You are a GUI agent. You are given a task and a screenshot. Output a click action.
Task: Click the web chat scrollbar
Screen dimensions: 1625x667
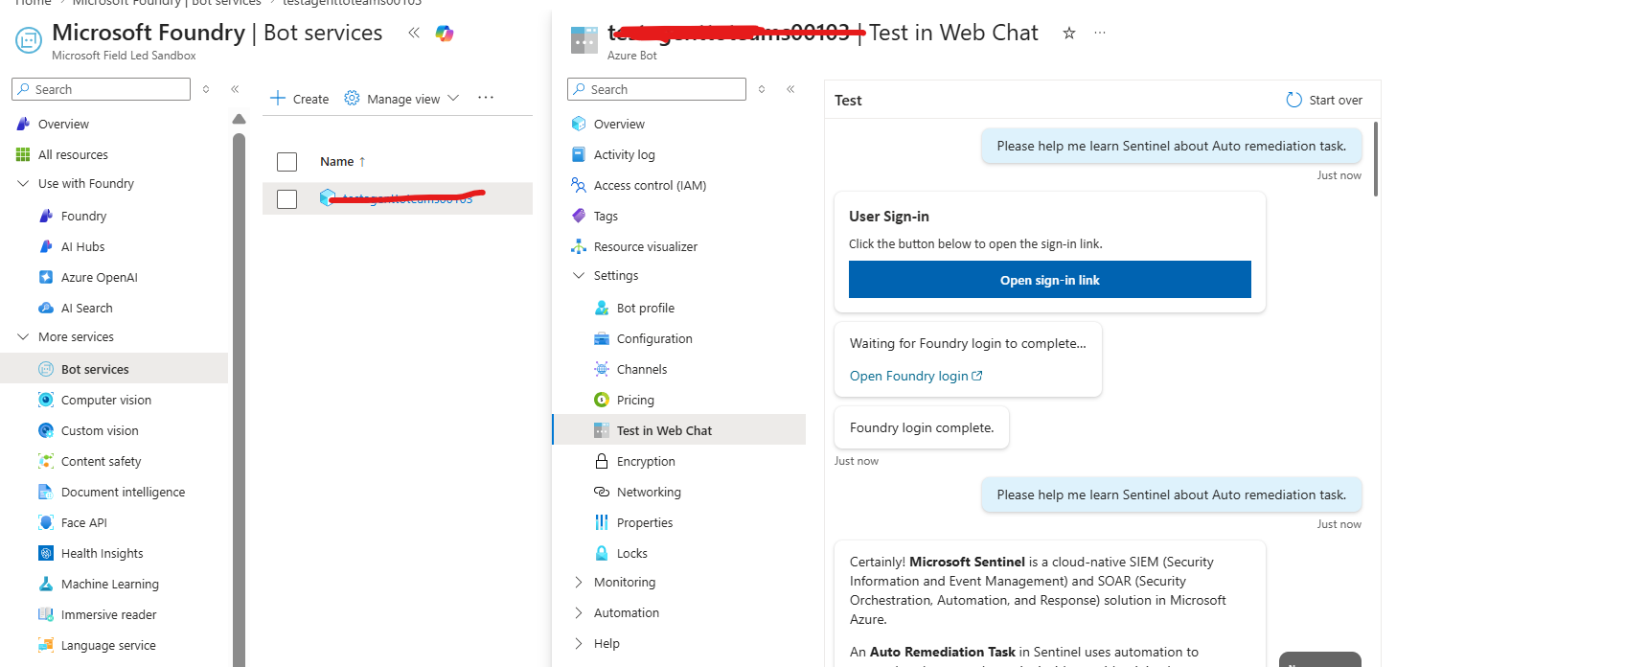[x=1376, y=159]
